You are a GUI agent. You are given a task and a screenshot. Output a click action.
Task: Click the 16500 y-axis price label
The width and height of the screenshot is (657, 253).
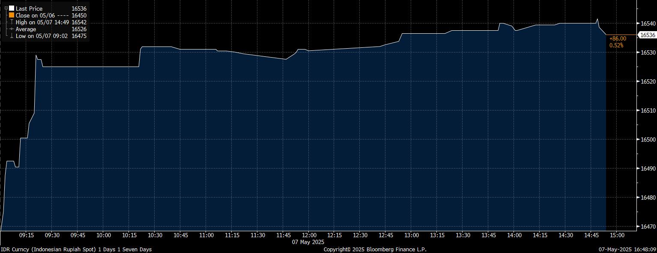coord(648,140)
